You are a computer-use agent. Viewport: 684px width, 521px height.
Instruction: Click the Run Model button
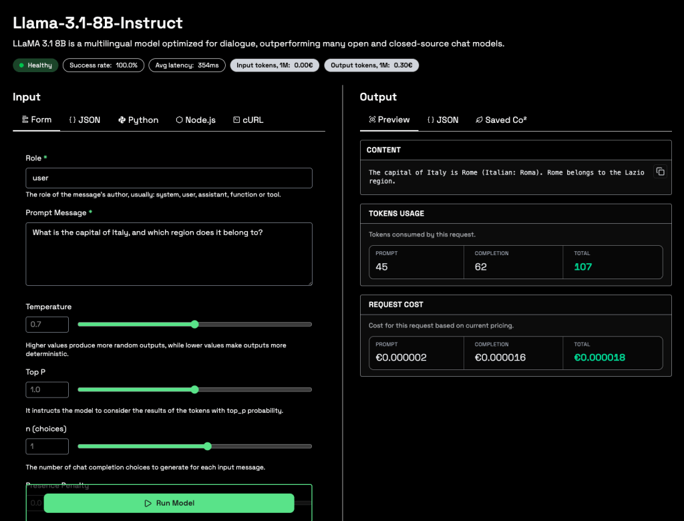[x=169, y=503]
